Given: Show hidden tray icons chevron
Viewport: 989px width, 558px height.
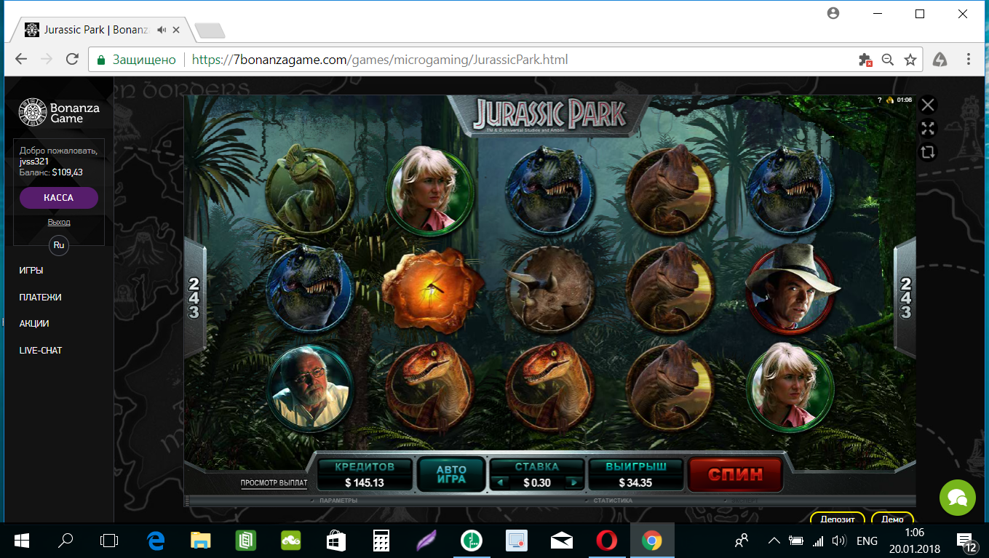Looking at the screenshot, I should pos(774,541).
